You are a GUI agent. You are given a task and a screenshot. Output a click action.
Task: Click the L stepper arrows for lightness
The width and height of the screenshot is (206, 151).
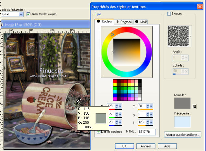(148, 122)
